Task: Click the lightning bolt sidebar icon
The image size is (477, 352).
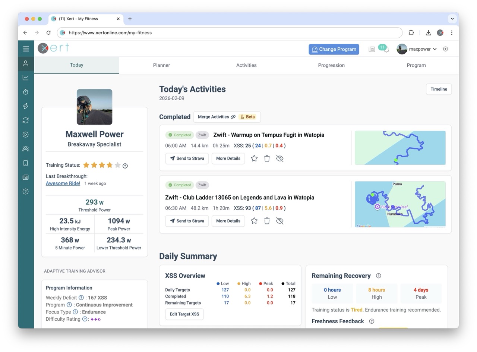Action: click(x=26, y=106)
